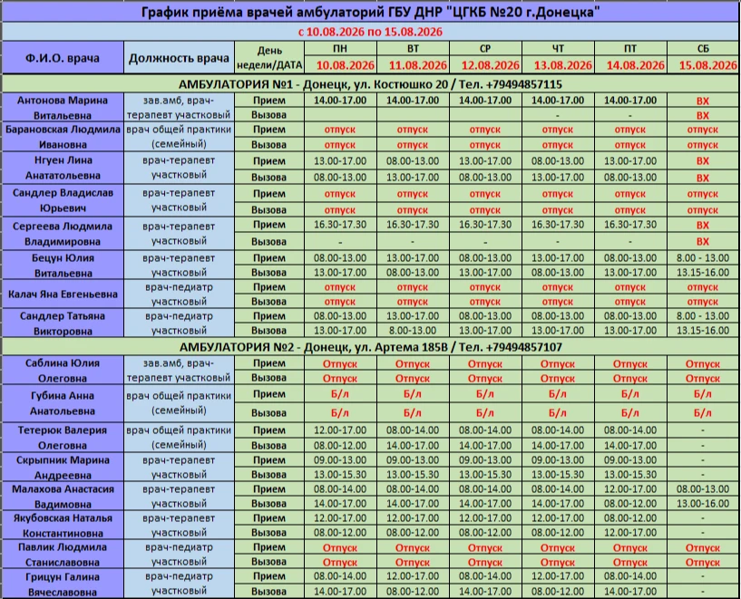Select Калач Яна Евгеньевна name cell
Viewport: 741px width, 599px height.
(63, 295)
